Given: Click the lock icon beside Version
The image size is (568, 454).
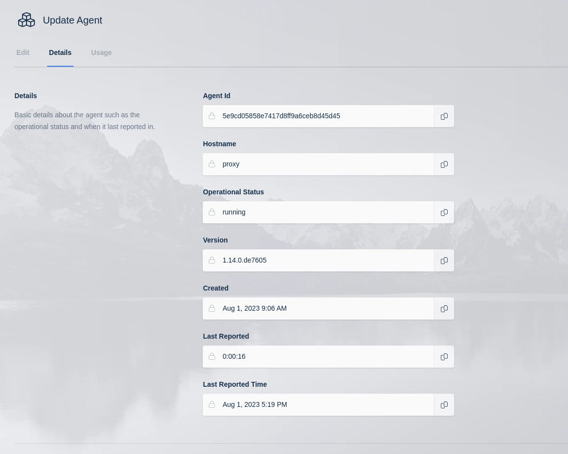Looking at the screenshot, I should pyautogui.click(x=212, y=260).
